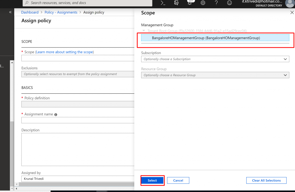The height and width of the screenshot is (192, 295).
Task: Collapse the Tenant Root Group node
Action: tap(144, 31)
